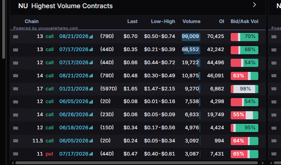Open flow icon for 13 call 08/21/2026 row
Image resolution: width=281 pixels, height=165 pixels.
coord(15,37)
